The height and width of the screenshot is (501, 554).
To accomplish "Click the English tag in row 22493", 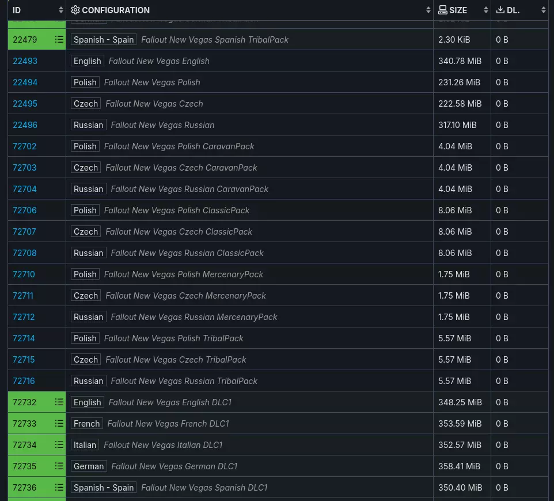I will (88, 61).
